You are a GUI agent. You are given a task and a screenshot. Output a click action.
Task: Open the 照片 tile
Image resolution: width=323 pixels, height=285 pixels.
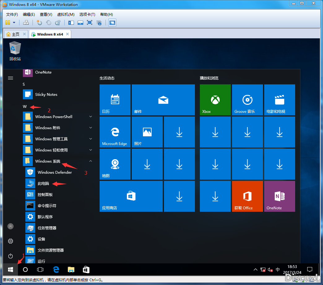point(147,132)
